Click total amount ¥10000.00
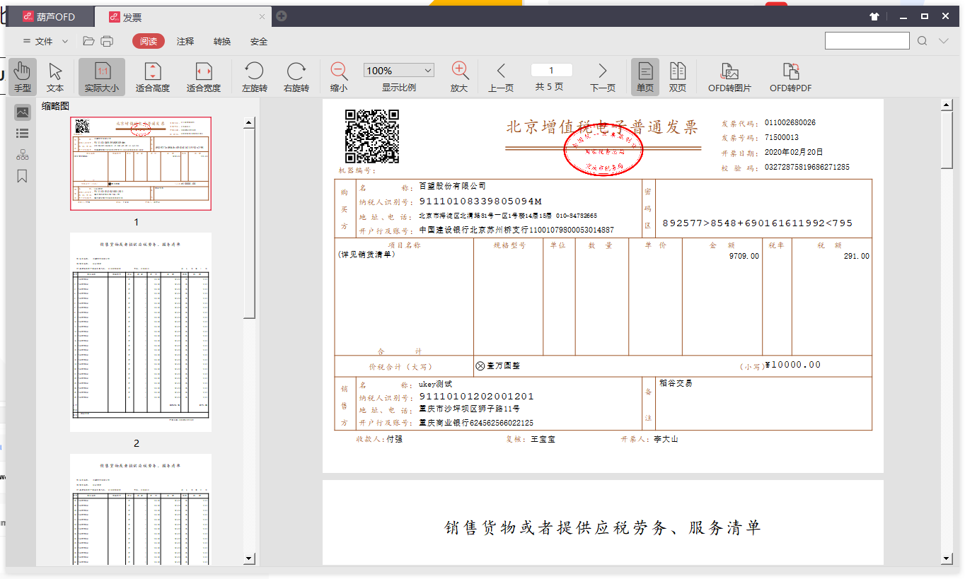 coord(793,365)
